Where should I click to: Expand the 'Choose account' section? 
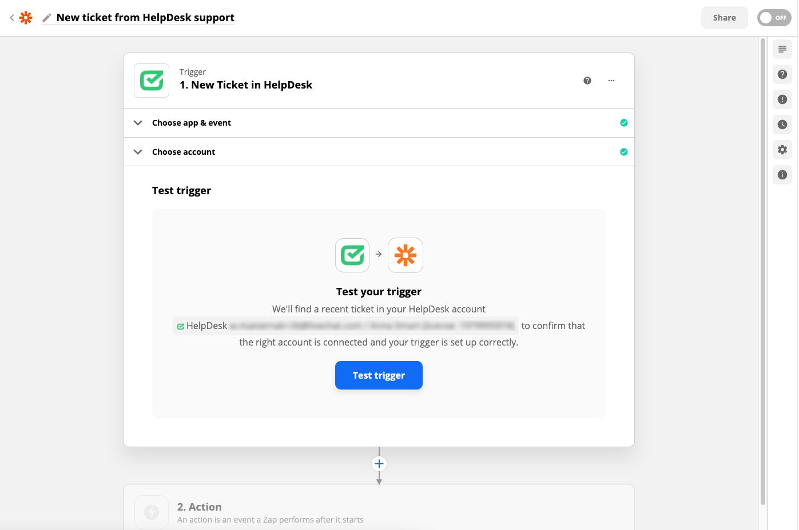pos(379,152)
